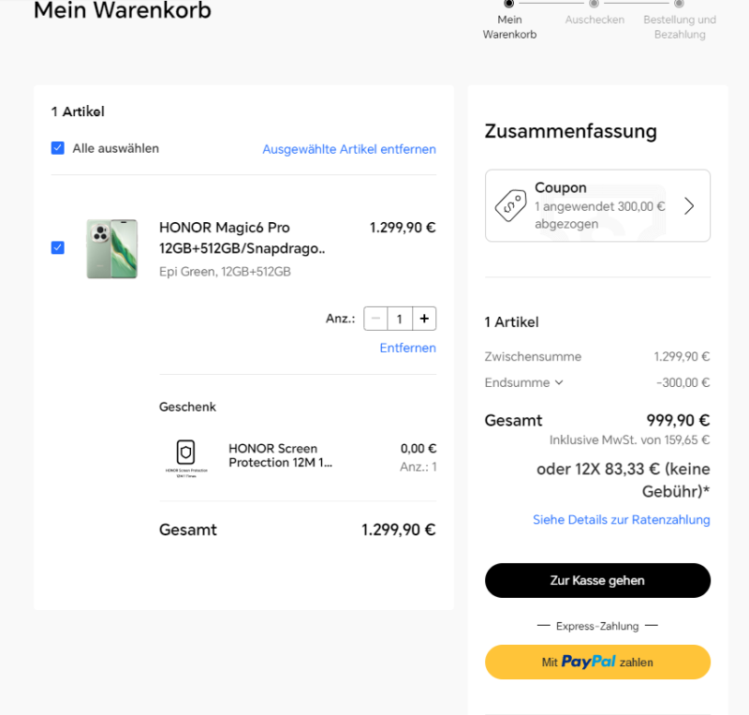Viewport: 749px width, 715px height.
Task: Click the Auschecken step indicator dot
Action: click(x=594, y=4)
